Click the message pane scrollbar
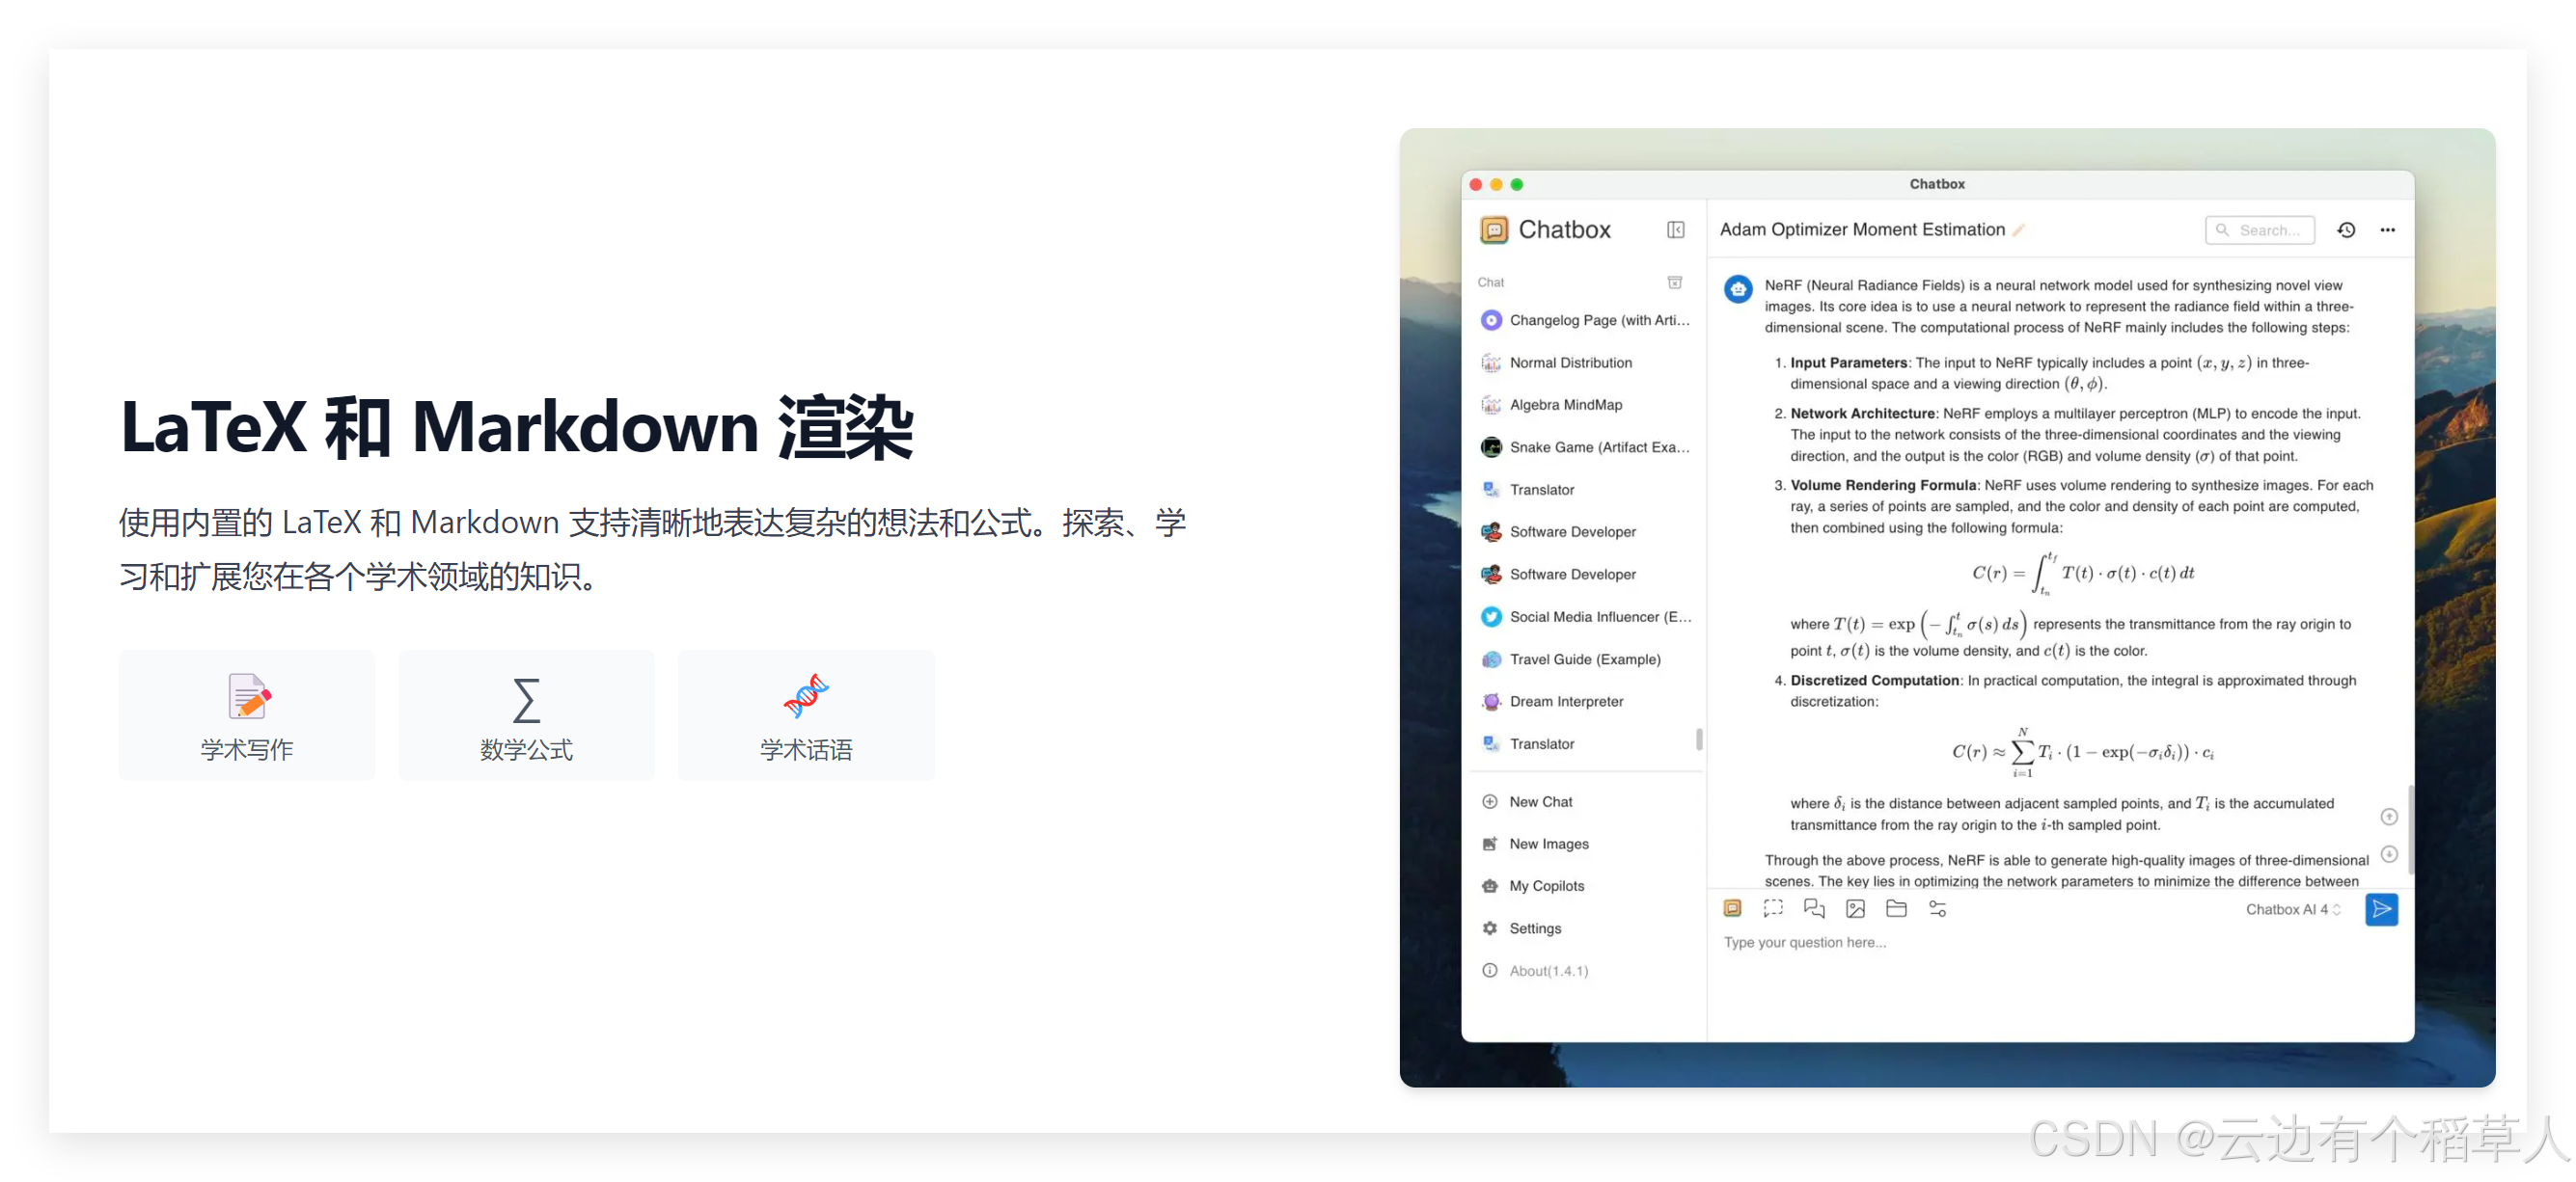2576x1182 pixels. (x=2410, y=829)
